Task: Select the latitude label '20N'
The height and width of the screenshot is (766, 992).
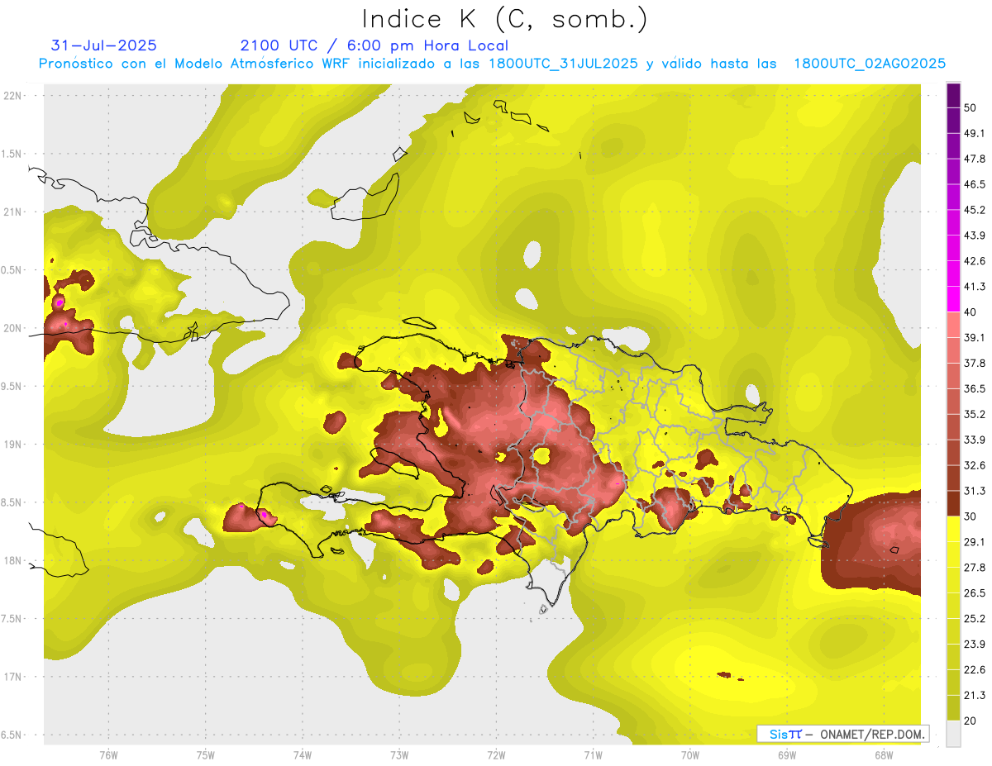Action: click(12, 328)
